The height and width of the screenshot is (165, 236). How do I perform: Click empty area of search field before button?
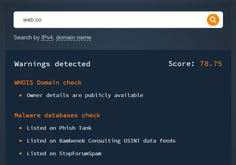[157, 20]
